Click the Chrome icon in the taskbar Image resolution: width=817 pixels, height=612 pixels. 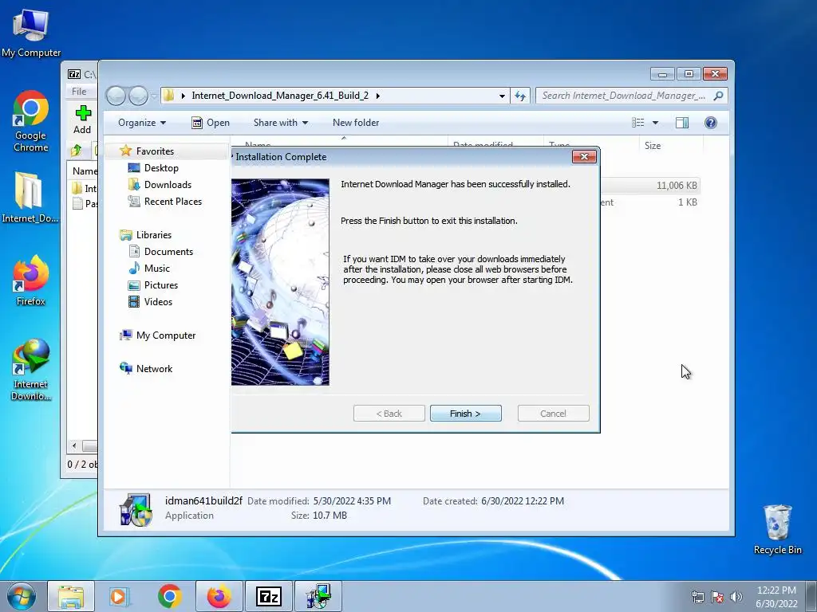tap(169, 596)
